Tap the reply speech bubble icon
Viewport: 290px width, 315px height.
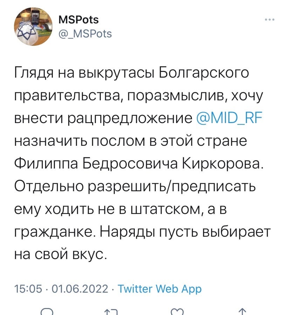47,312
